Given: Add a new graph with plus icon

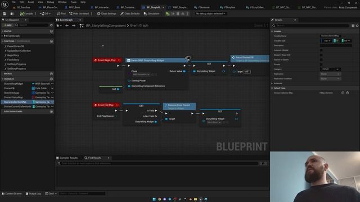Looking at the screenshot, I should tap(51, 31).
